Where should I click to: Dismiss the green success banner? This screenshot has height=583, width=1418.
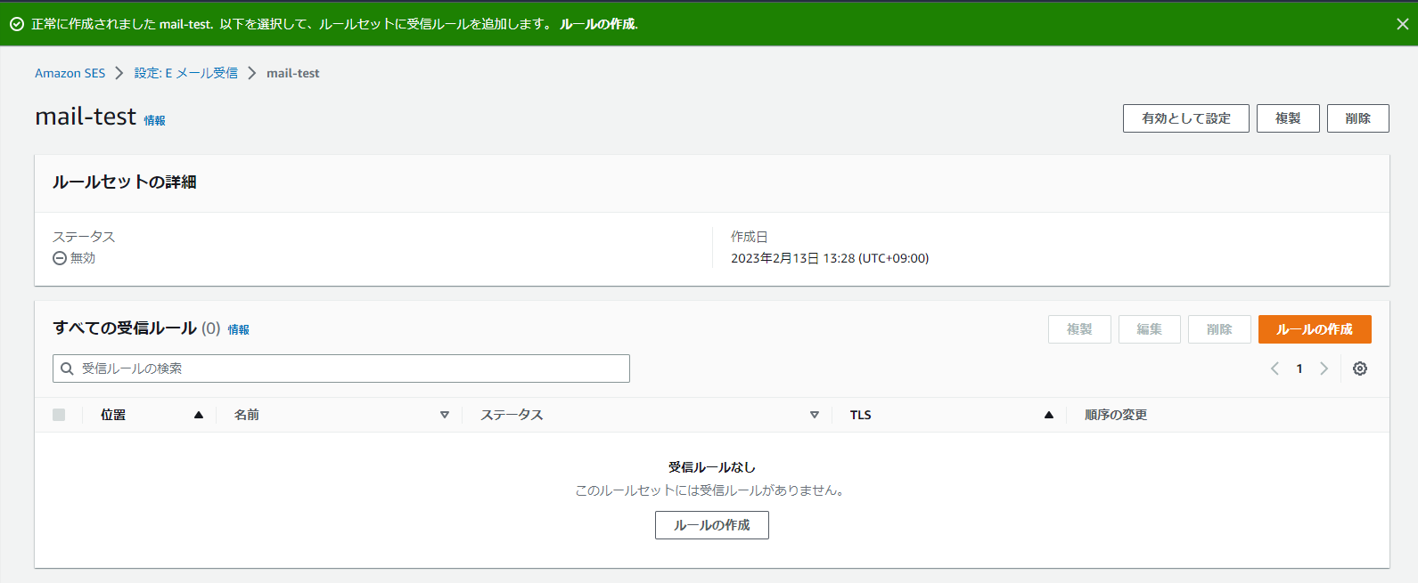[1402, 24]
